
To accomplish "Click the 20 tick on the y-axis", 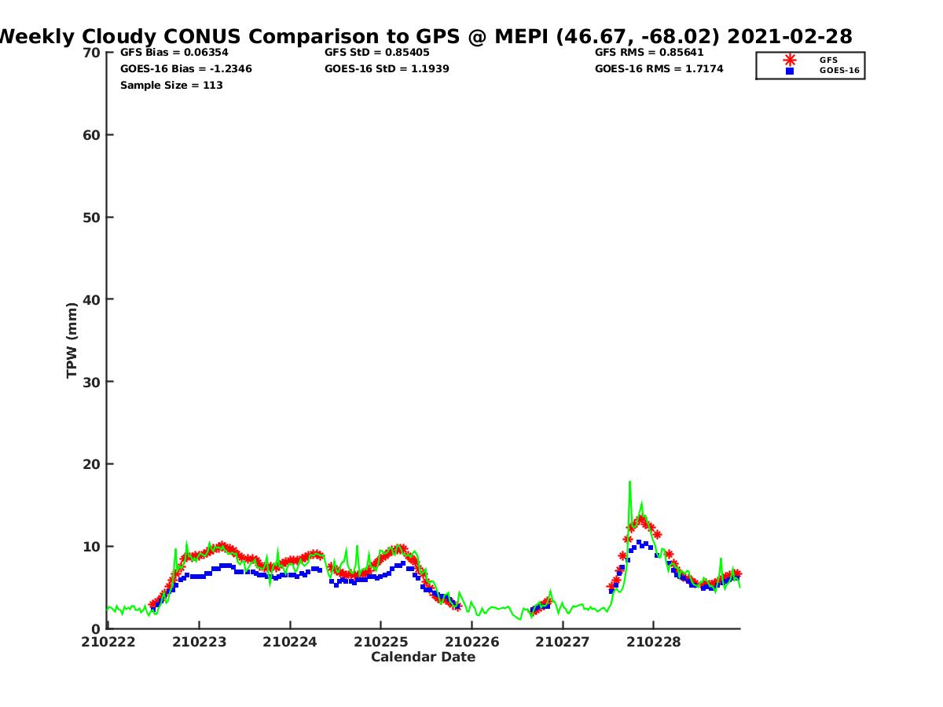I will [x=92, y=464].
